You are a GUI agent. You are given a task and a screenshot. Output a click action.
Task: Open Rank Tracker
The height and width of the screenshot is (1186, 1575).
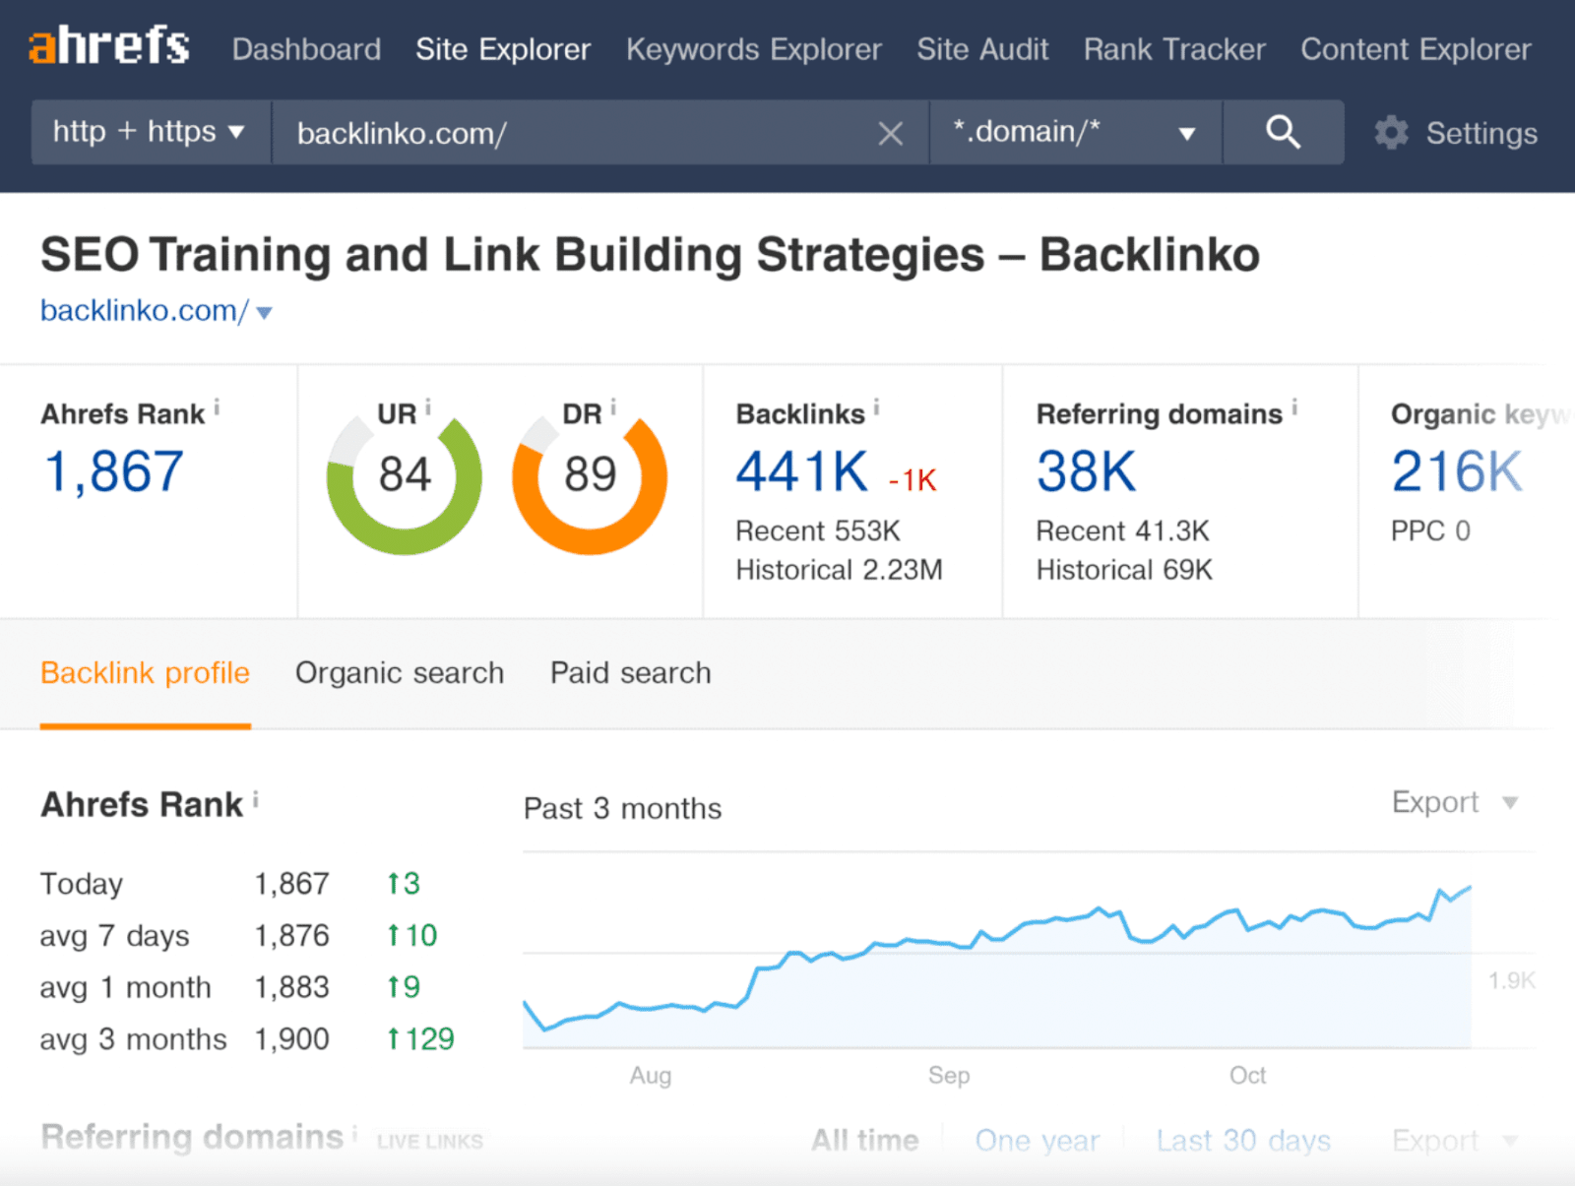coord(1174,49)
